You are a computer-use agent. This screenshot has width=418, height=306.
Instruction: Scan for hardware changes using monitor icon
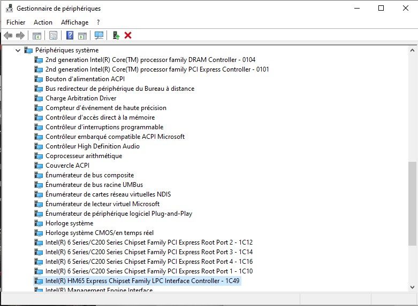(98, 35)
